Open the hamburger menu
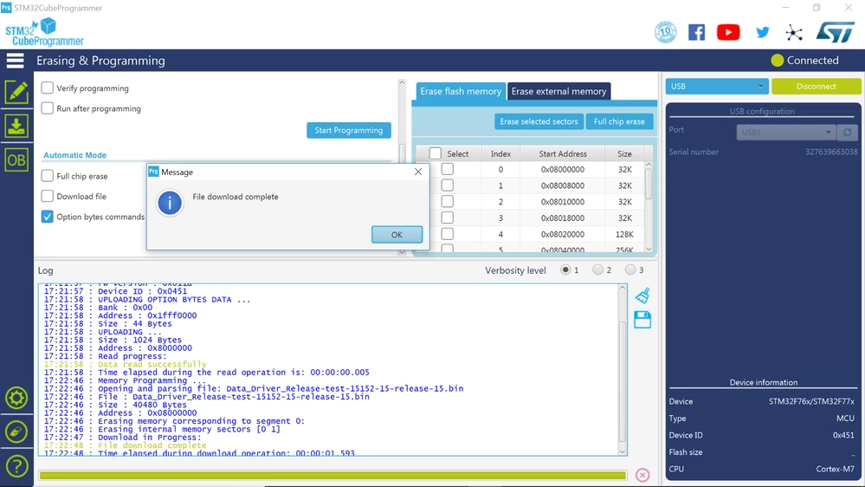865x487 pixels. [15, 60]
